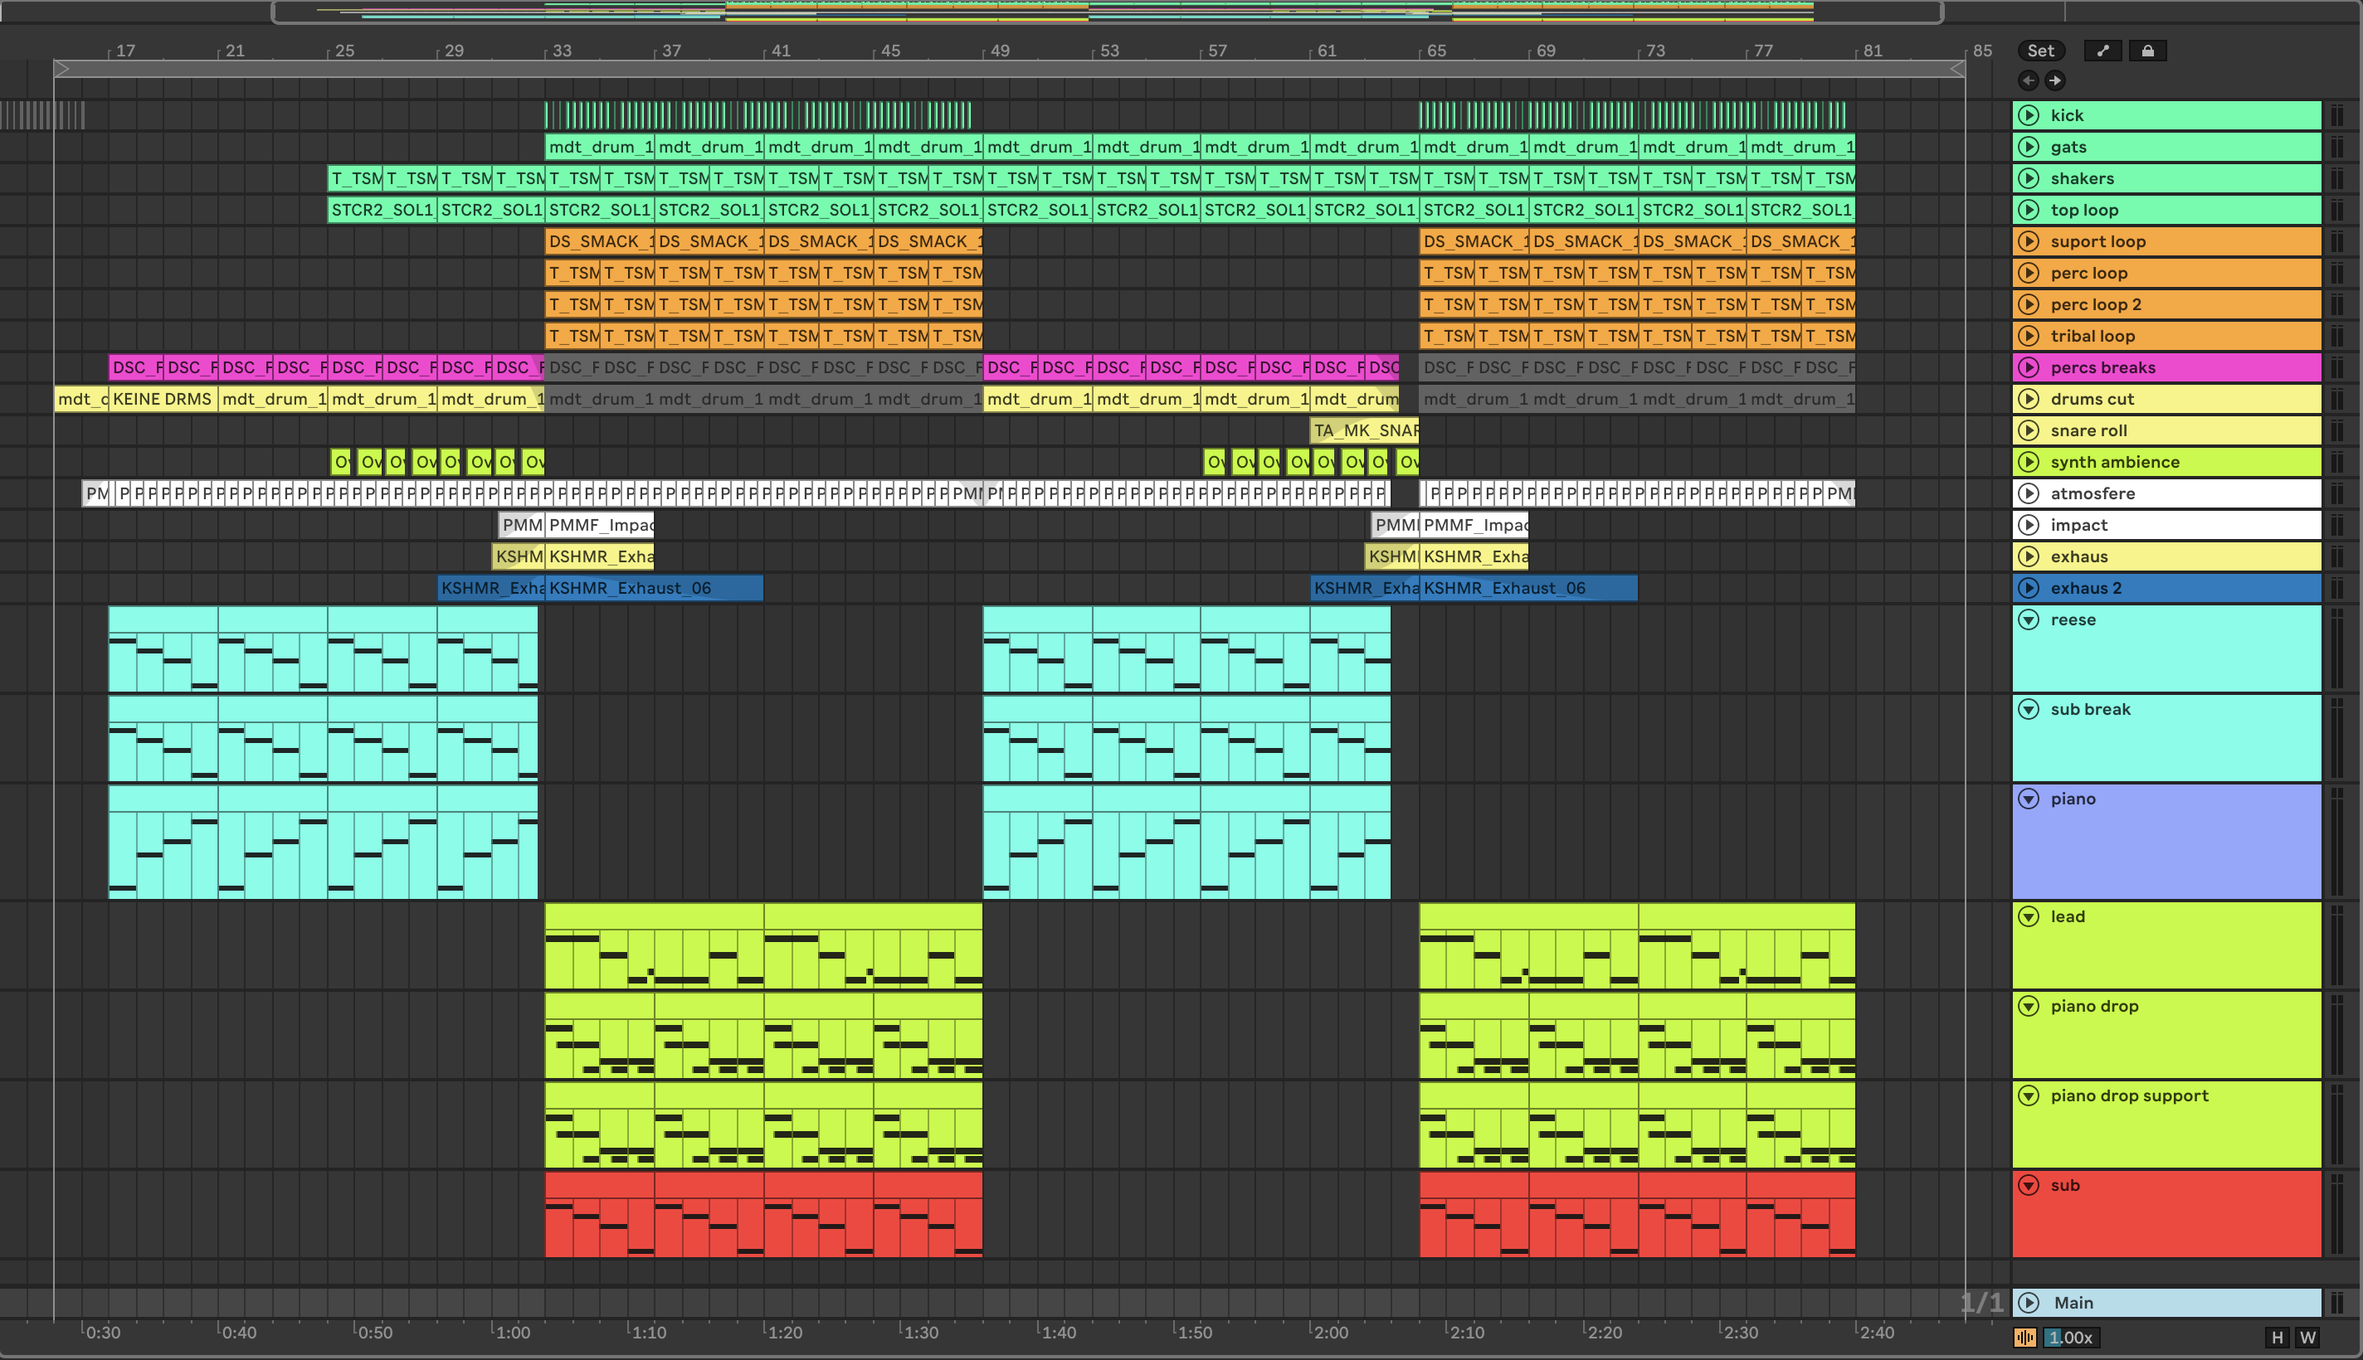The height and width of the screenshot is (1360, 2363).
Task: Toggle the lock envelopes icon
Action: coord(2147,51)
